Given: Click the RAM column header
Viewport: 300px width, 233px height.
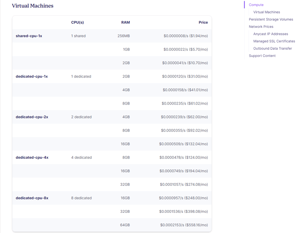Looking at the screenshot, I should click(125, 22).
